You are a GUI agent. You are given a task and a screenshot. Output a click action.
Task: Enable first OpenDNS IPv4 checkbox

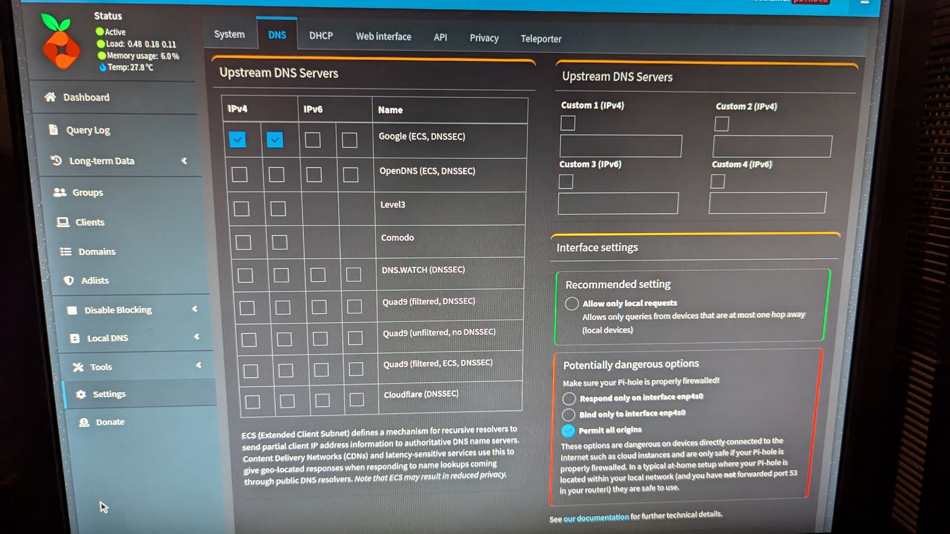coord(239,175)
